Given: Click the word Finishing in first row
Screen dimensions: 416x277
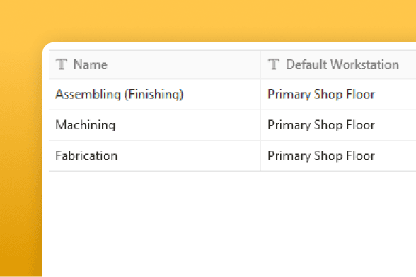Looking at the screenshot, I should [154, 95].
